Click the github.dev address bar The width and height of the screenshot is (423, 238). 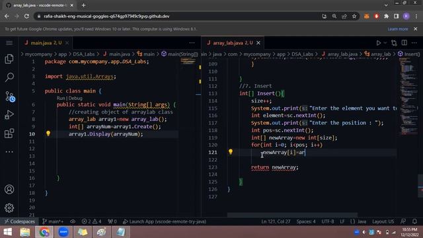(178, 16)
